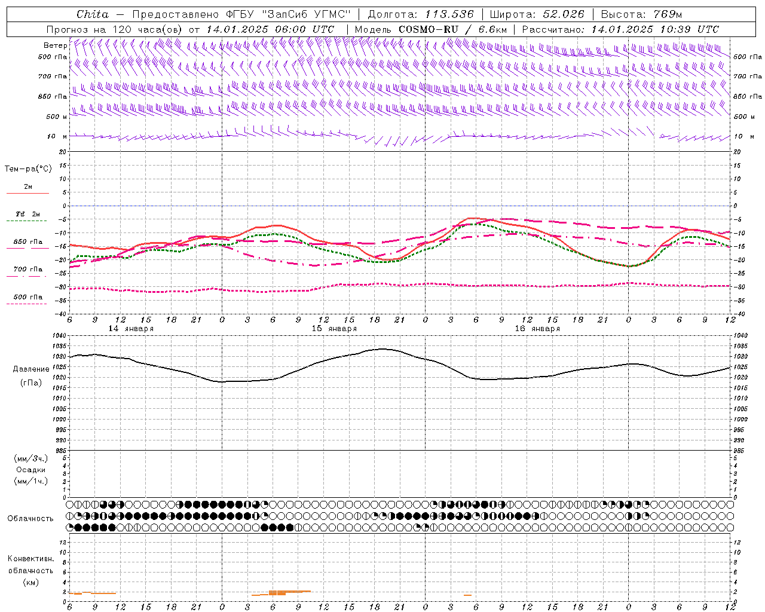Click the "15 января" date label
This screenshot has height=612, width=765.
tap(334, 329)
